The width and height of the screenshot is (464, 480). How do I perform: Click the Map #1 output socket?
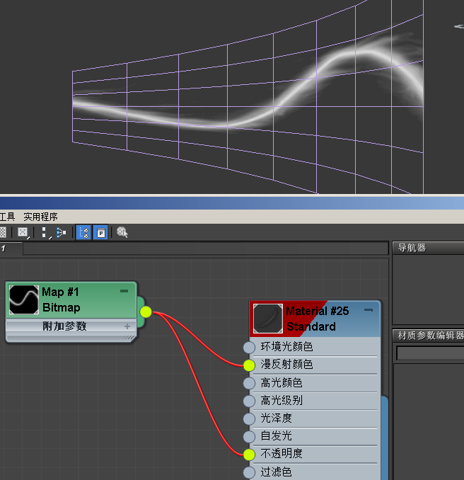click(x=146, y=312)
